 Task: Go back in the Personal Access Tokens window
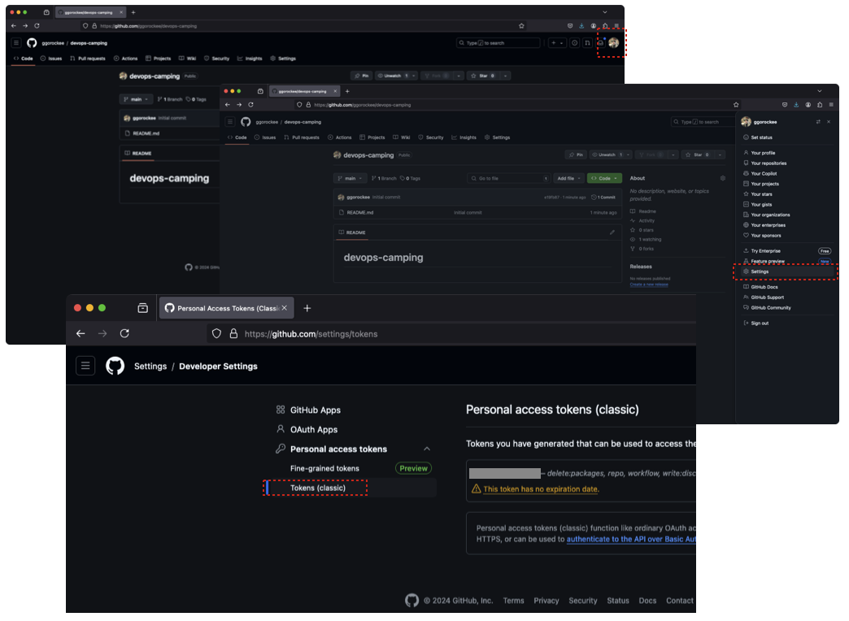pyautogui.click(x=81, y=335)
